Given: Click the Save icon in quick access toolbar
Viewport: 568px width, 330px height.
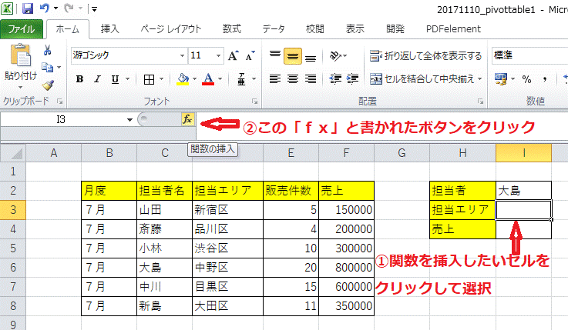Looking at the screenshot, I should click(x=28, y=8).
